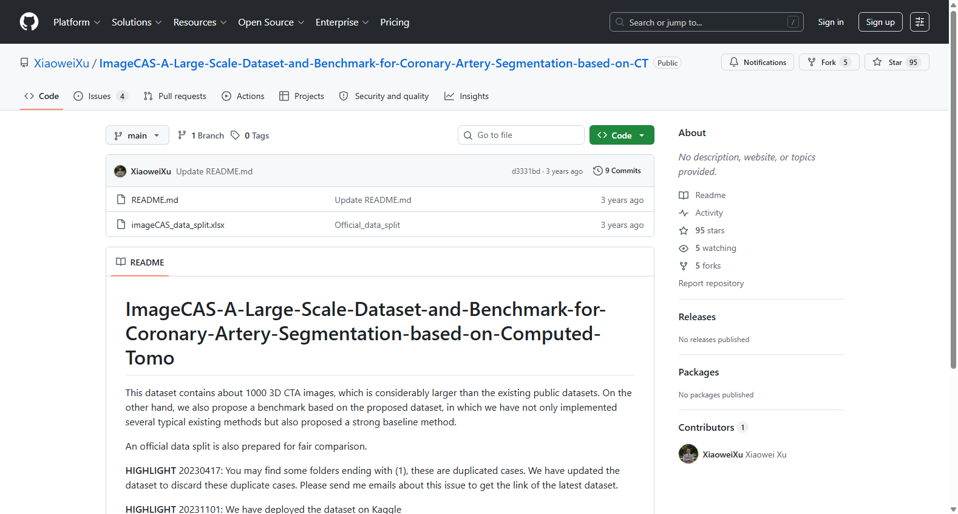Fork this repository with Fork button

829,62
